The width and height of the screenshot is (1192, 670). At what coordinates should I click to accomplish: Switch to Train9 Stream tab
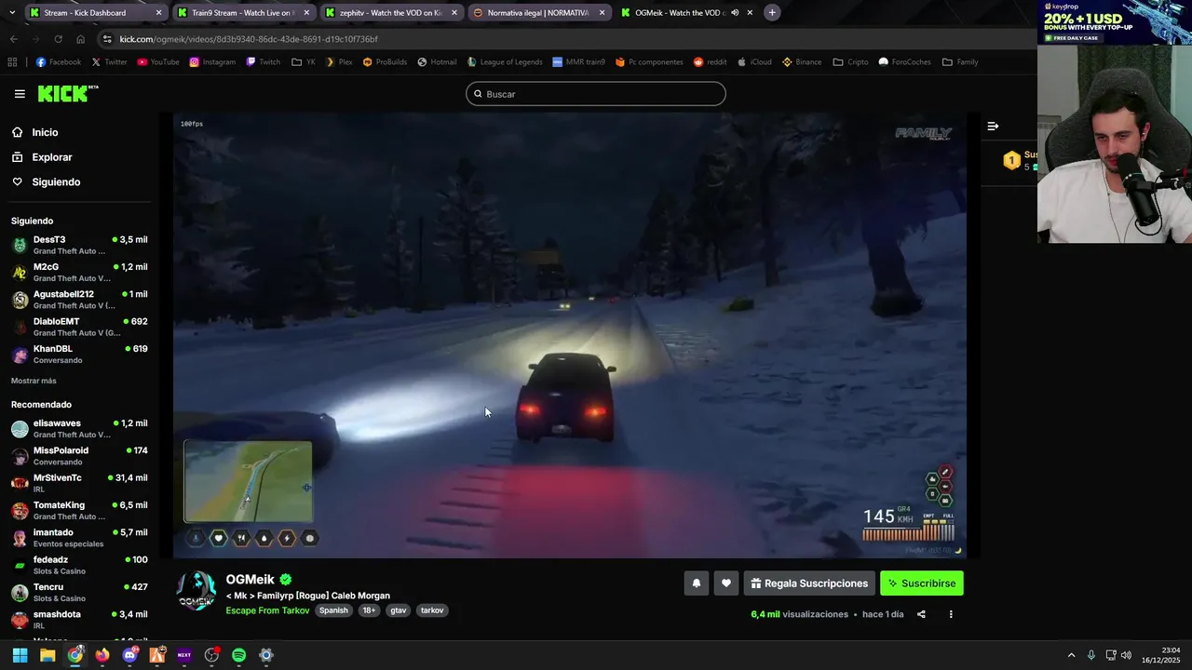242,13
